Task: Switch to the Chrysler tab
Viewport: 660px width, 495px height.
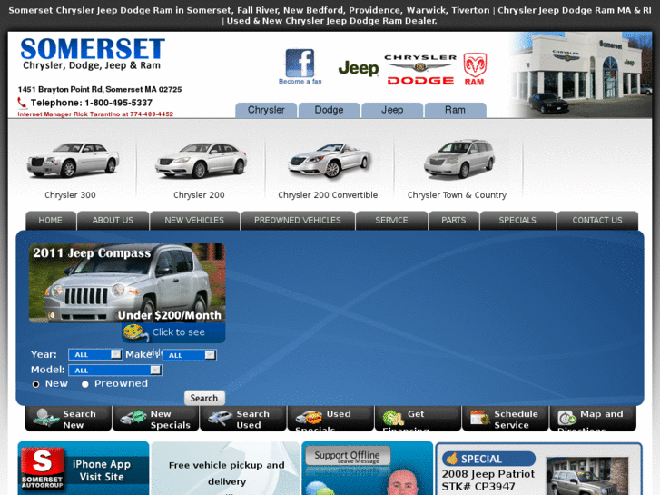Action: pyautogui.click(x=266, y=110)
